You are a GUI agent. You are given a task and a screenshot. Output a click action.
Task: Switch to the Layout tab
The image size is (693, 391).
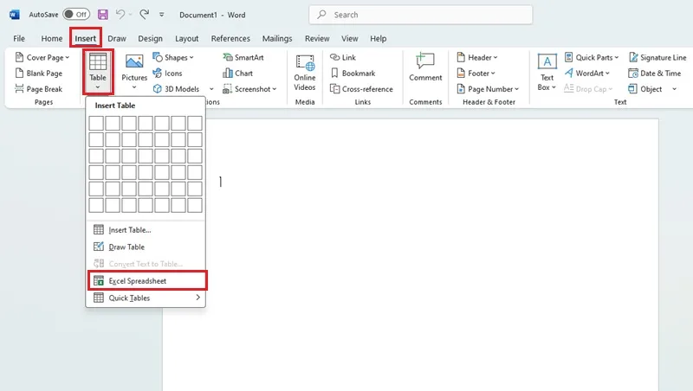click(186, 38)
